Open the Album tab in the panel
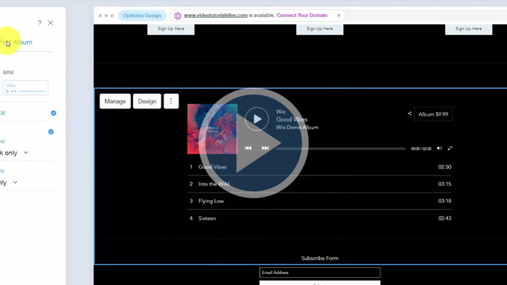Screen dimensions: 507x285 click(x=23, y=43)
